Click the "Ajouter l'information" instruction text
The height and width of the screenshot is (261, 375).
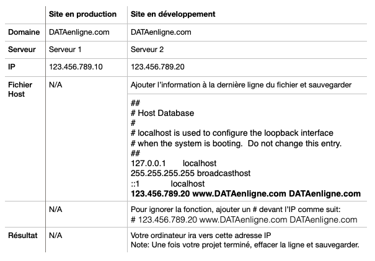[x=242, y=84]
